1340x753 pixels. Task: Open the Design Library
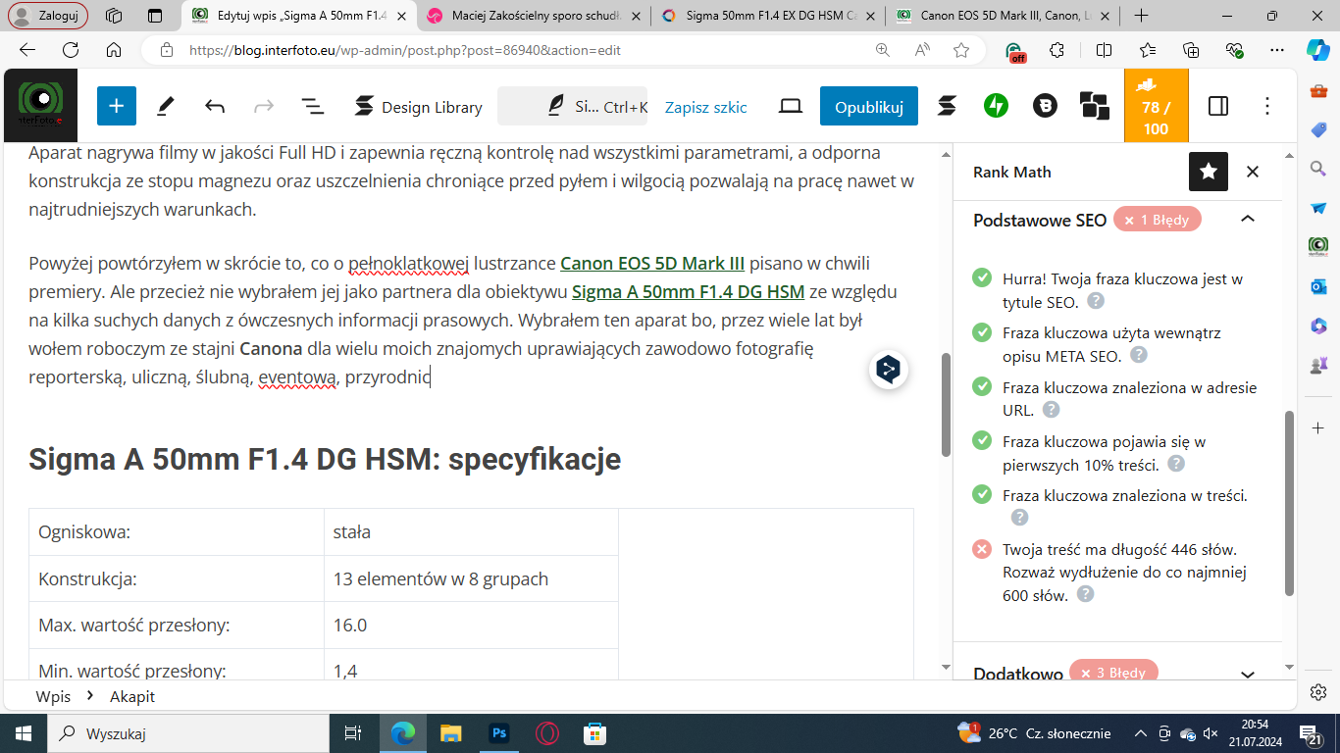click(x=419, y=106)
